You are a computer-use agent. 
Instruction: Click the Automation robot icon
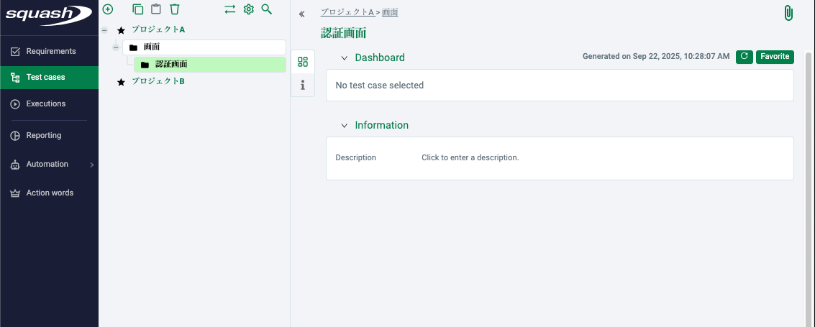[x=16, y=165]
